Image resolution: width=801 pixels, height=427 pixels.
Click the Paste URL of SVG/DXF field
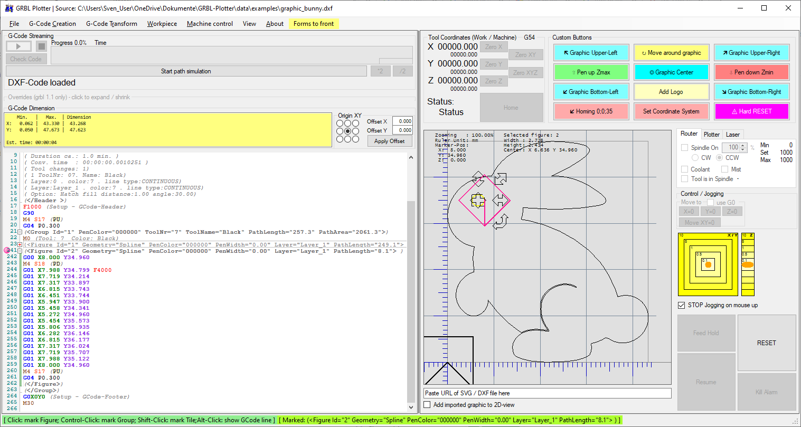(x=547, y=393)
